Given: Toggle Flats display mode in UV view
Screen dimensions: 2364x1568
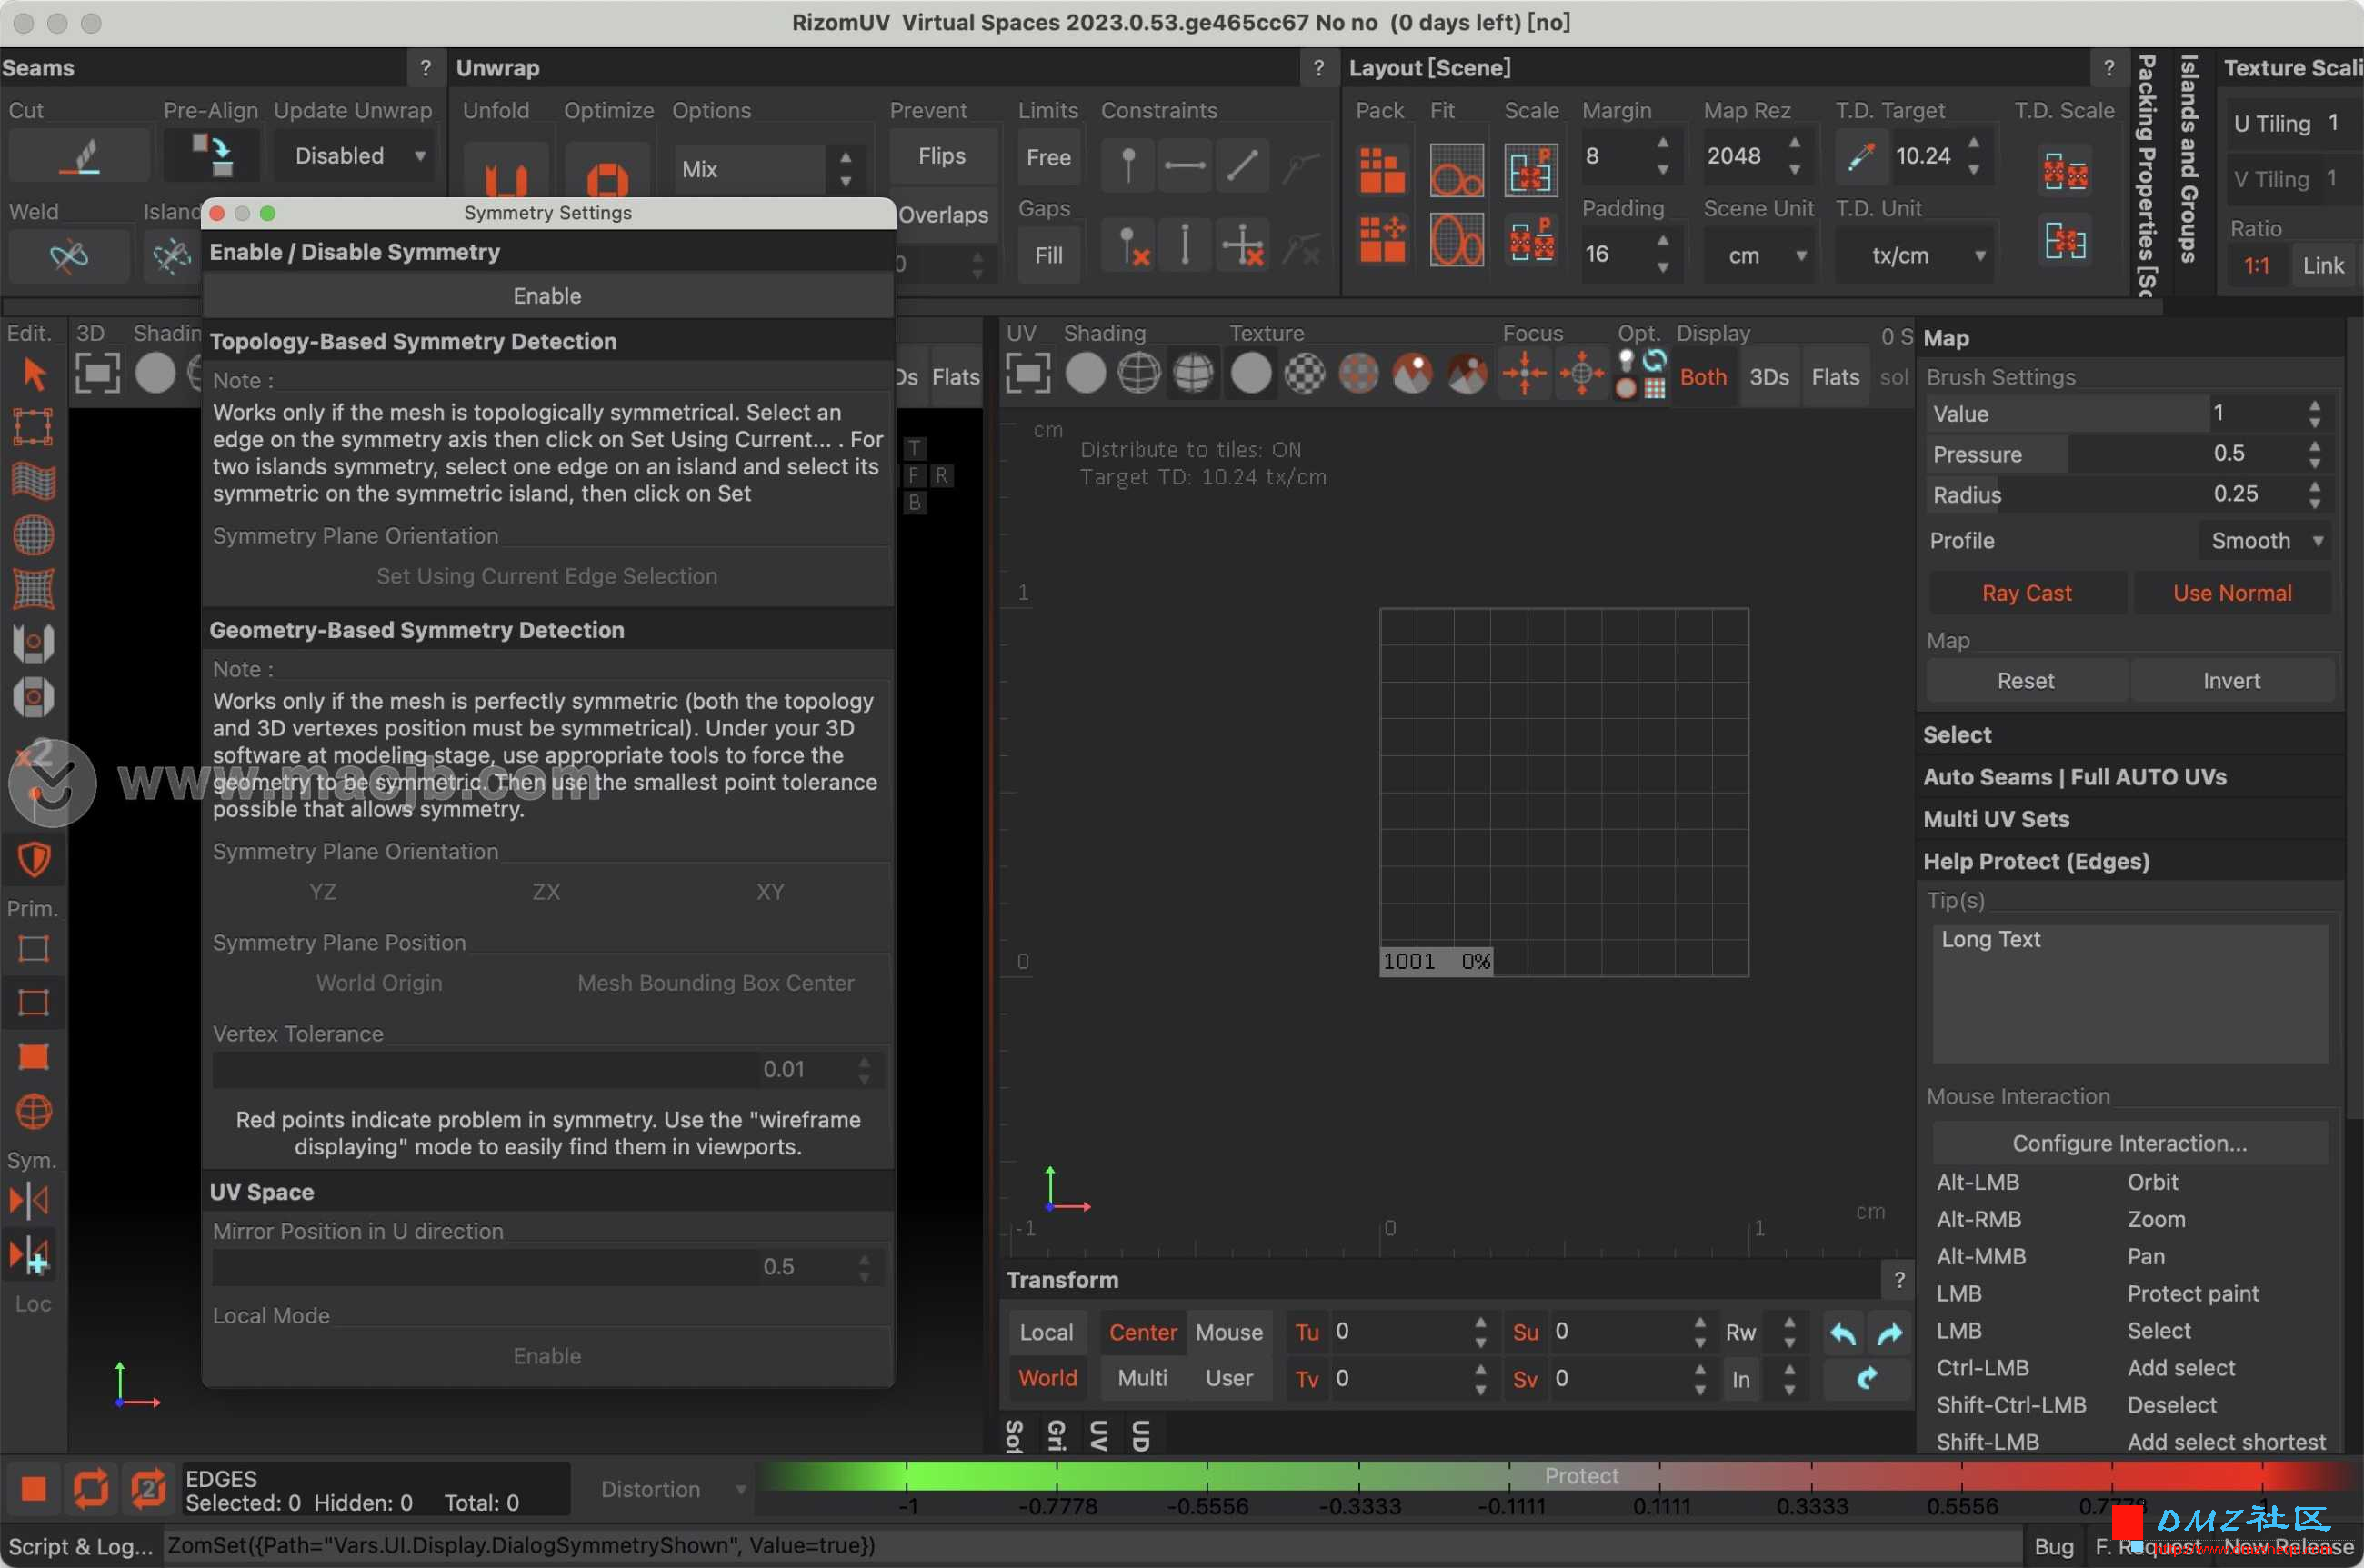Looking at the screenshot, I should (x=1835, y=377).
